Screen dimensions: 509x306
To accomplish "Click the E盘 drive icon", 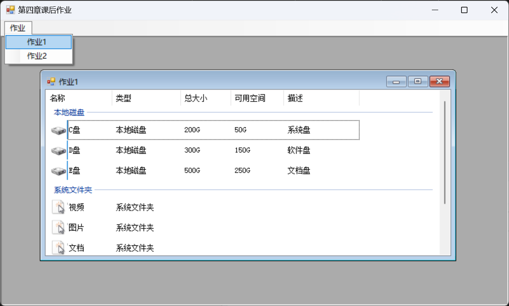I will (x=58, y=171).
